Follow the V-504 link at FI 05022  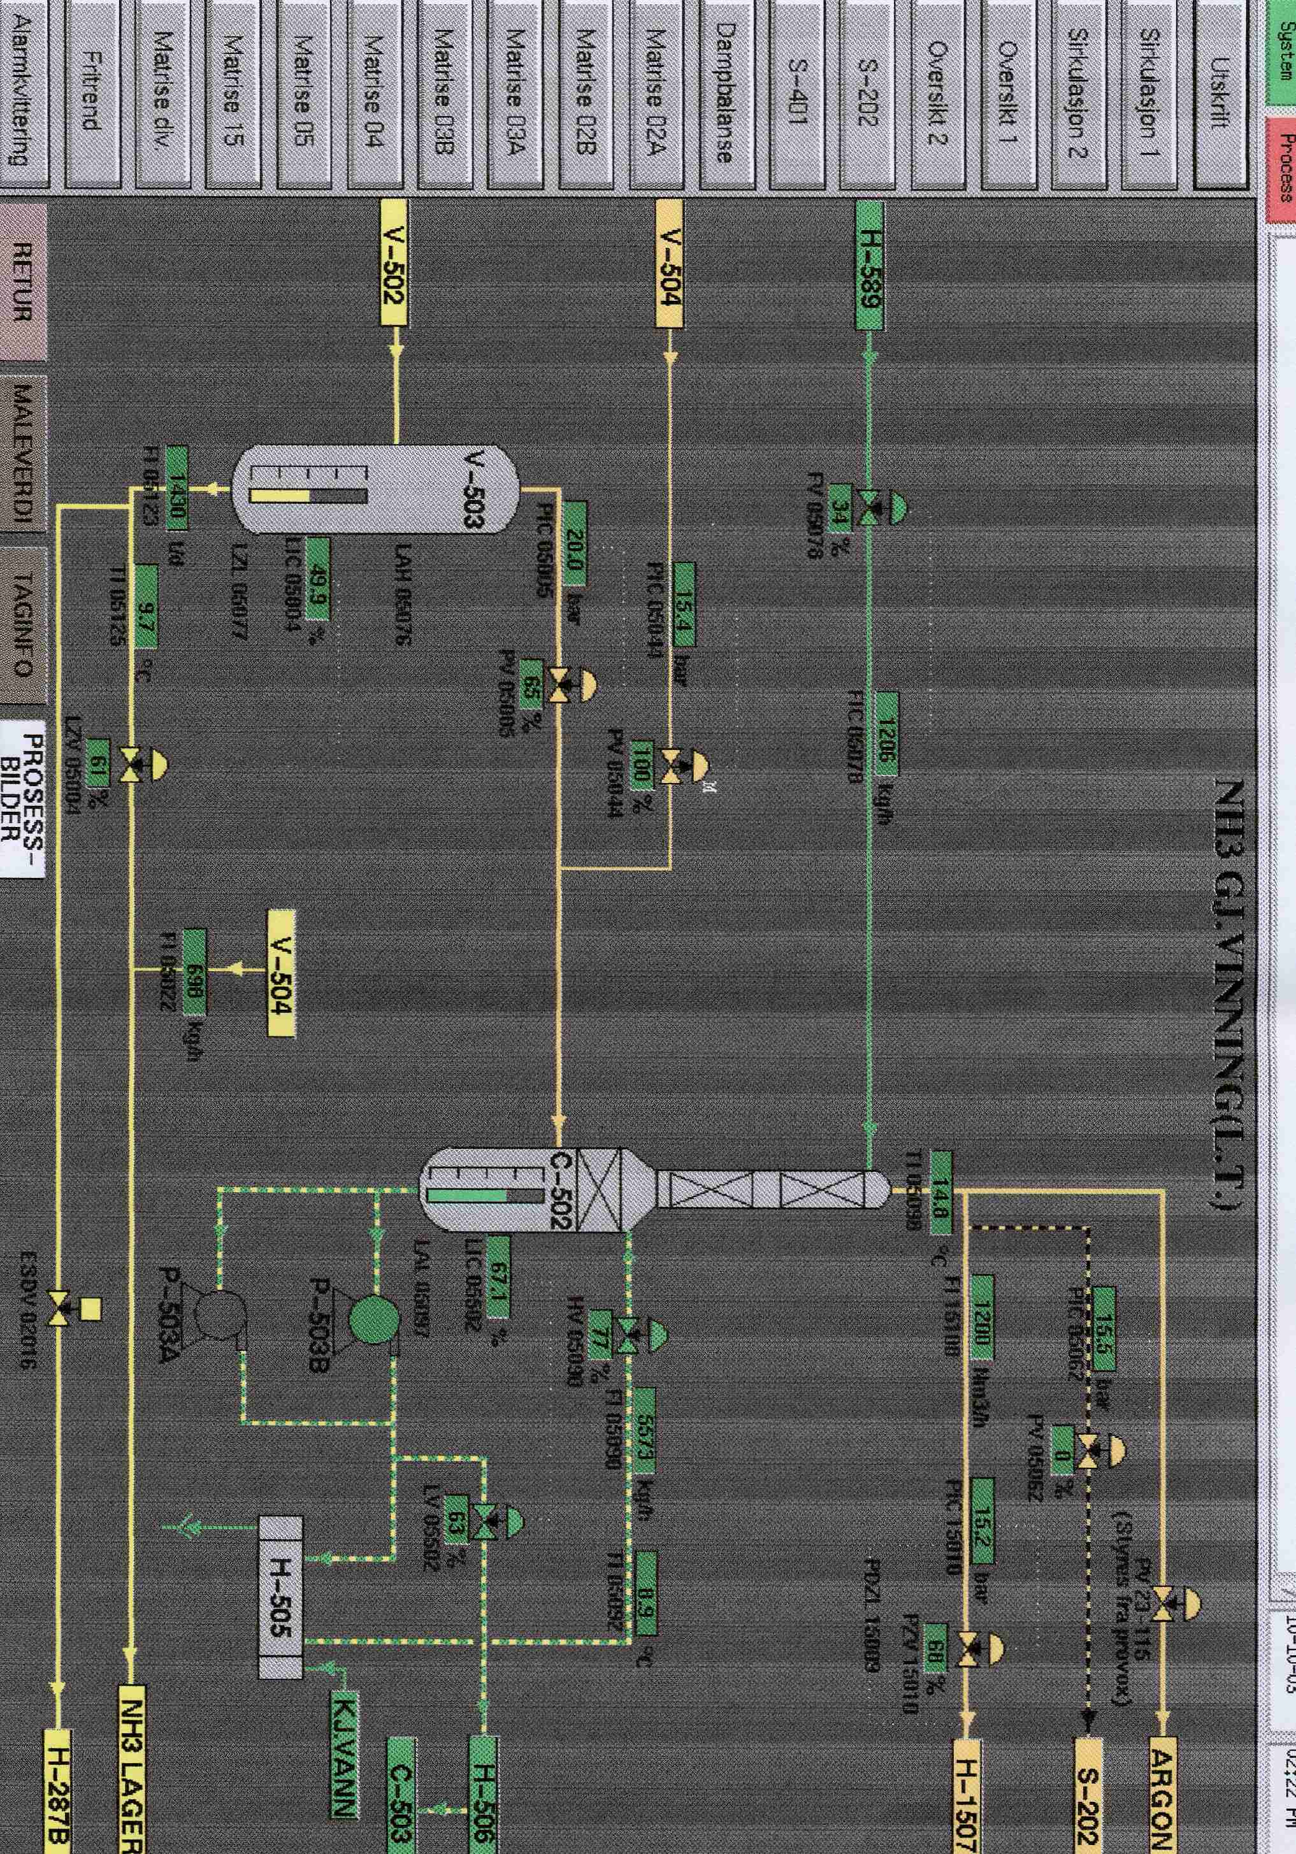[283, 974]
